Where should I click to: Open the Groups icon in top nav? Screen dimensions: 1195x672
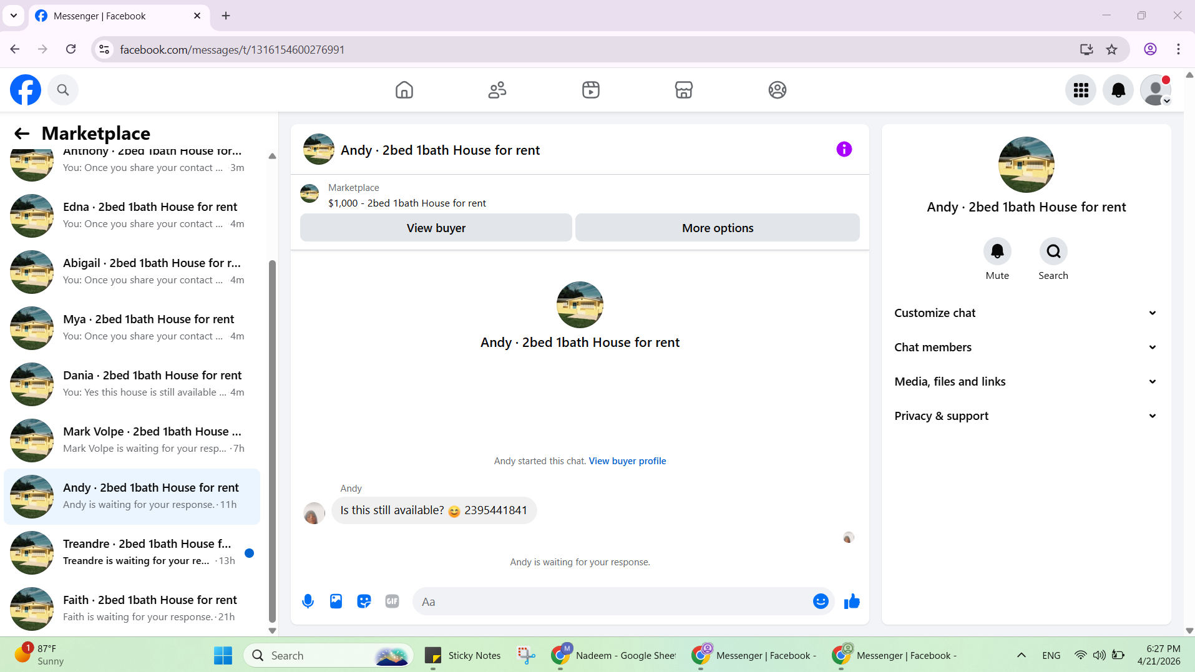(x=778, y=90)
